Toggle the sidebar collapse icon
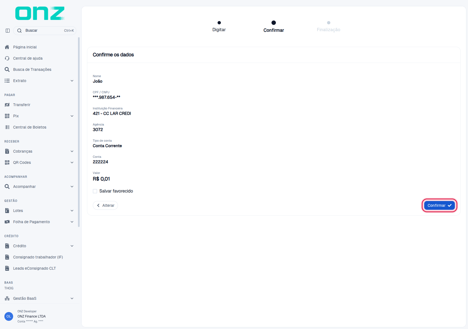This screenshot has width=468, height=329. pos(8,31)
